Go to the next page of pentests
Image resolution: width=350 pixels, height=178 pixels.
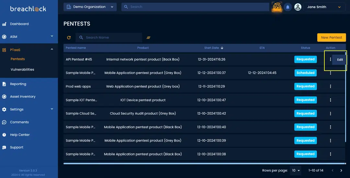pos(341,171)
